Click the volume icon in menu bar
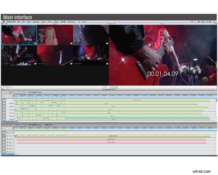218x175 pixels. tap(199, 22)
